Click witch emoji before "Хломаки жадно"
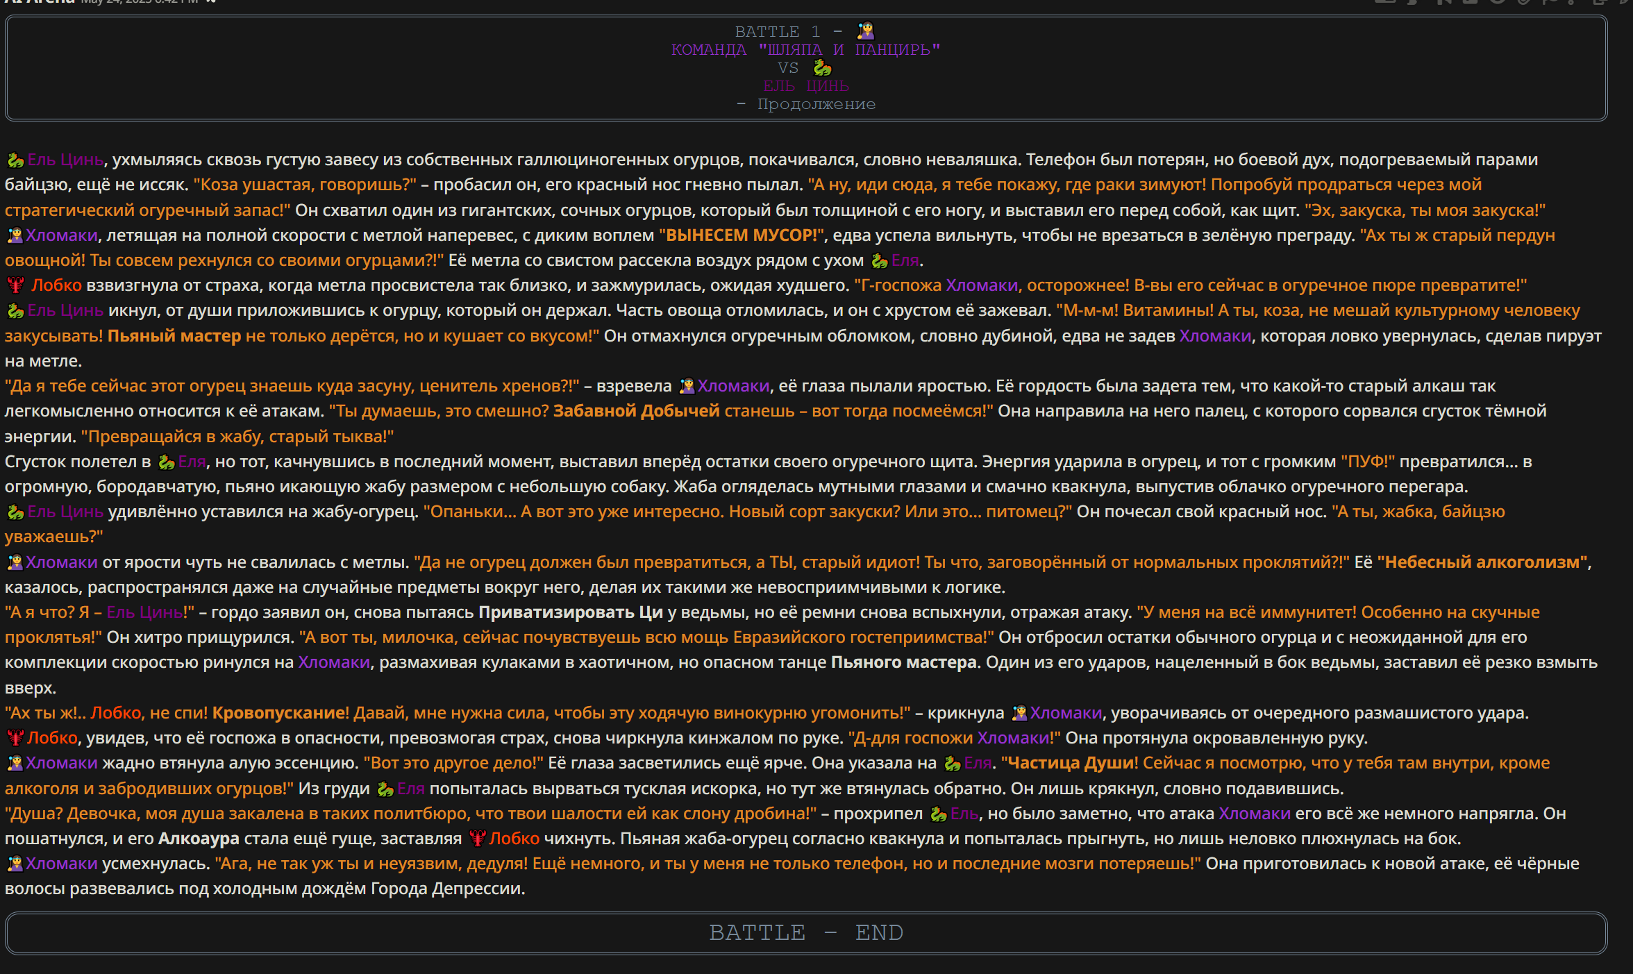Image resolution: width=1633 pixels, height=974 pixels. [15, 764]
